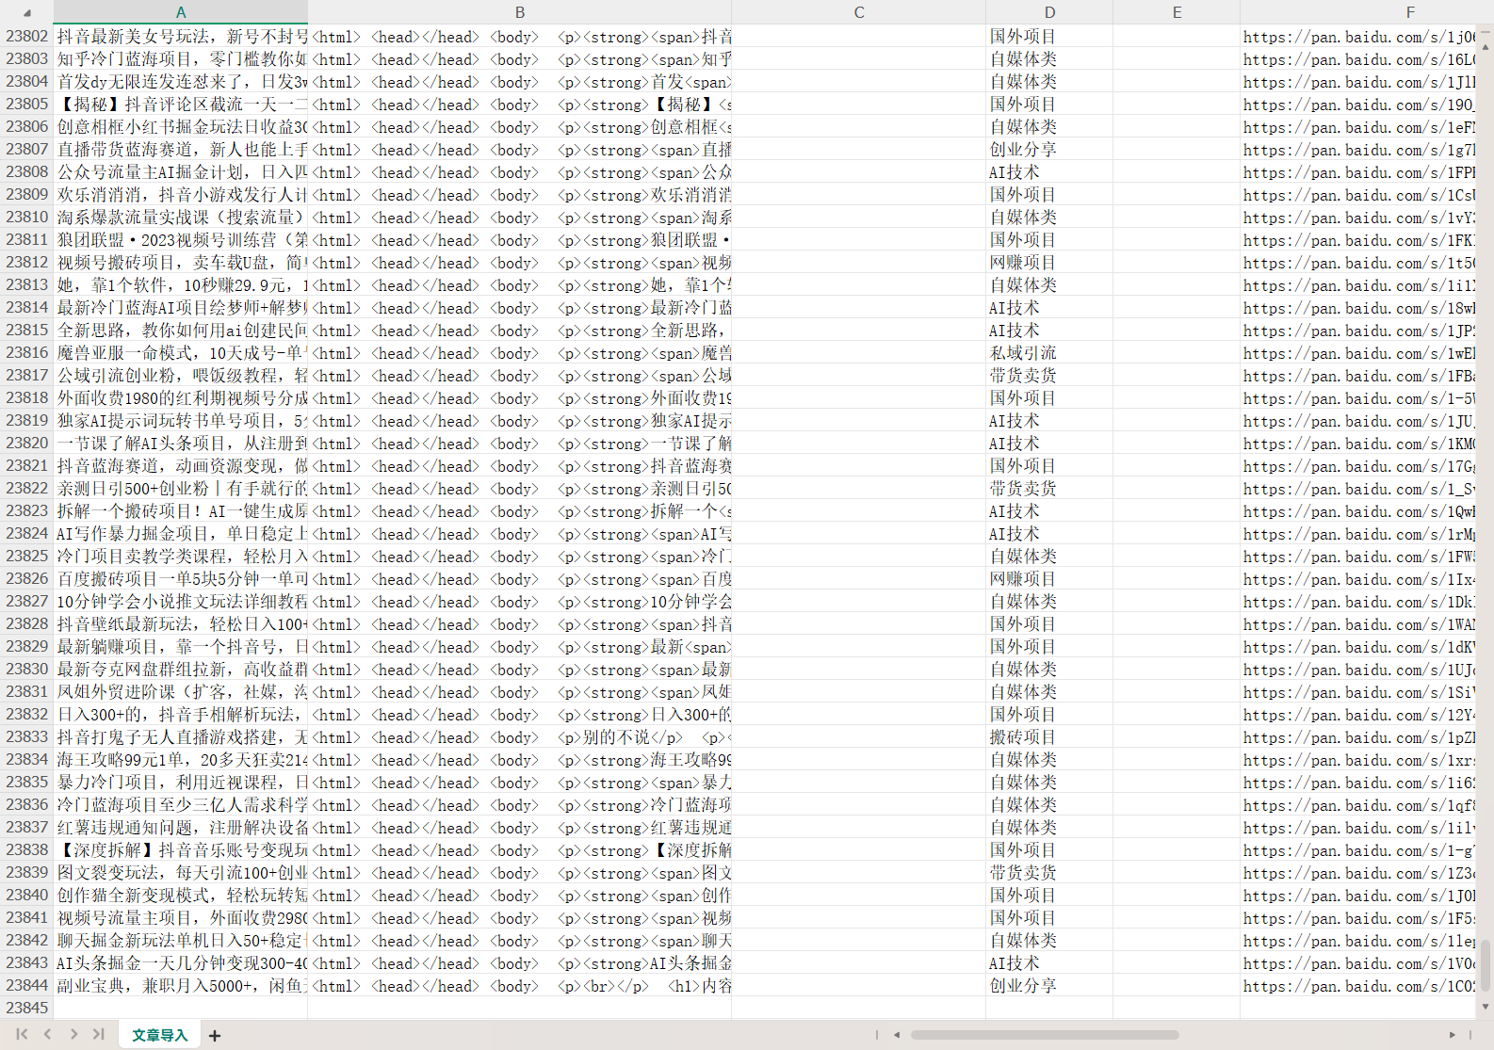Click the cell starting AI写作暴力掘金项目

tap(181, 533)
